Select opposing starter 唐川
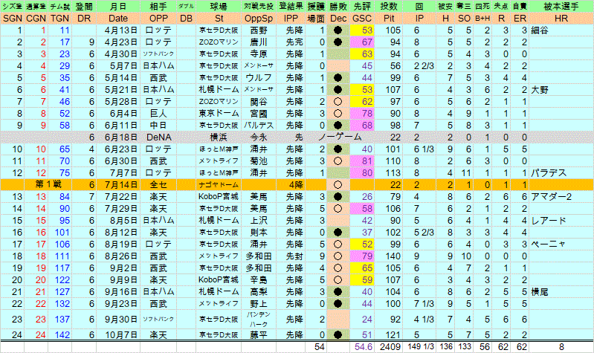The image size is (594, 353). (259, 42)
